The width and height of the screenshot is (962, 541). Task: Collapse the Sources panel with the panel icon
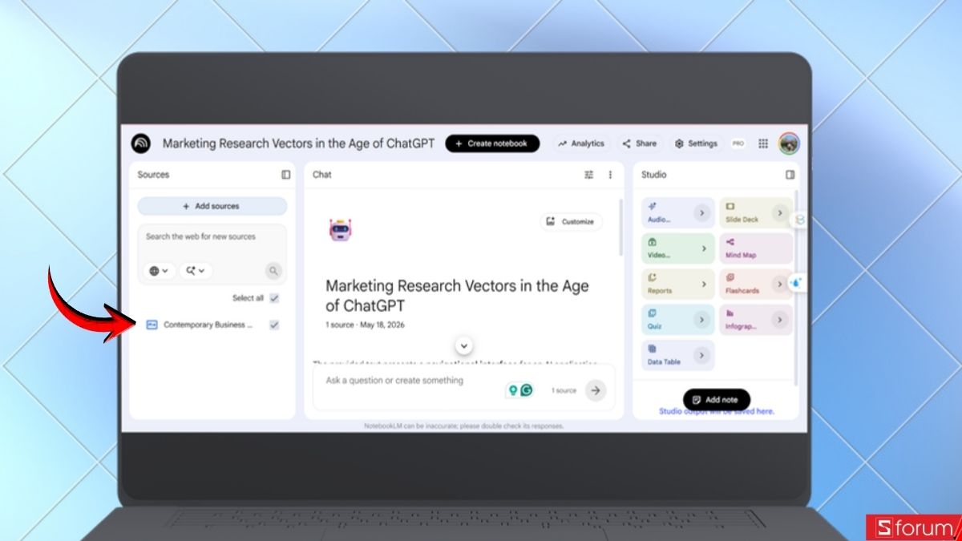(286, 175)
